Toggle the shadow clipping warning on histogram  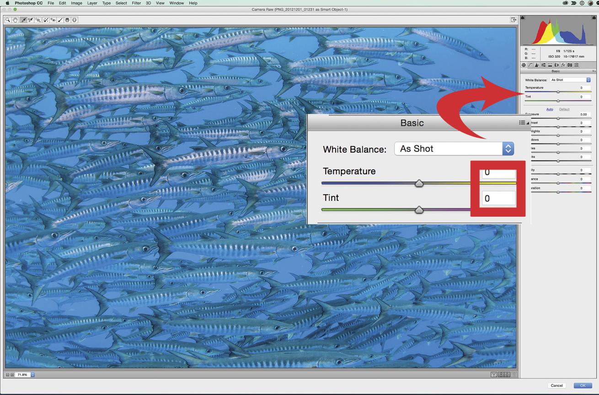coord(523,18)
